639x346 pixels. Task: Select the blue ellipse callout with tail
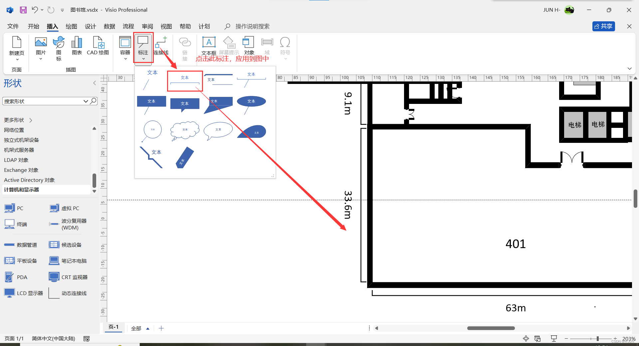point(251,105)
